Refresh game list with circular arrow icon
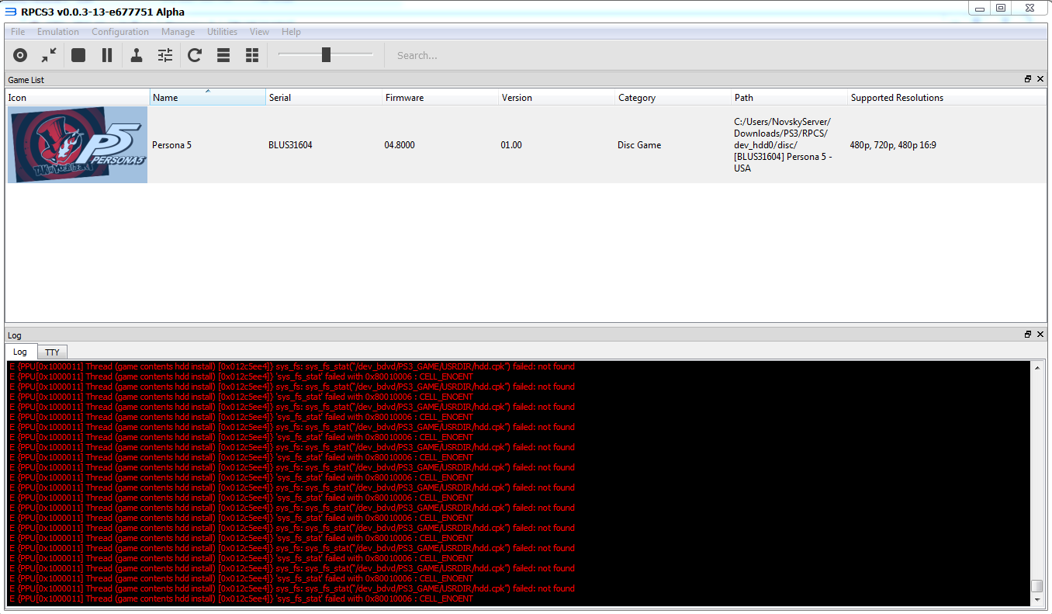 click(195, 55)
